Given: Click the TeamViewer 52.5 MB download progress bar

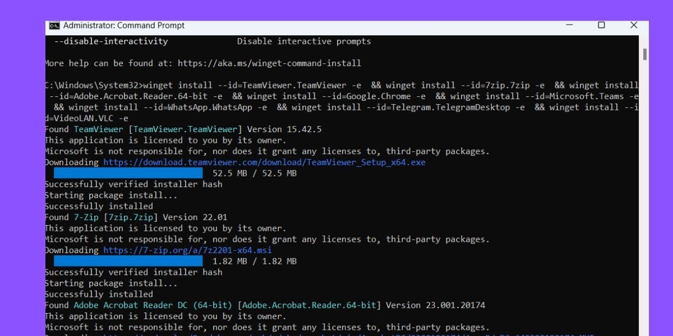Looking at the screenshot, I should click(128, 173).
